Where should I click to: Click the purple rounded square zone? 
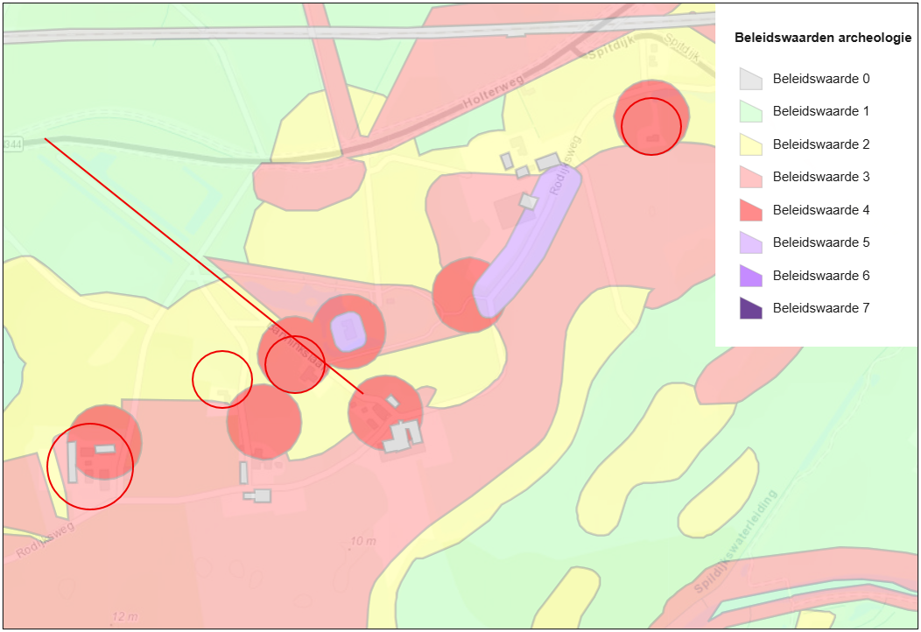348,332
